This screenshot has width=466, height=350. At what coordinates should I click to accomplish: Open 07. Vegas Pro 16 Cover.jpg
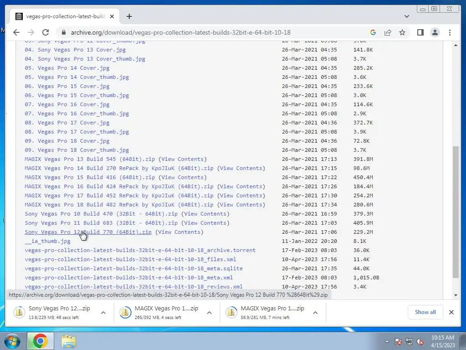click(67, 104)
